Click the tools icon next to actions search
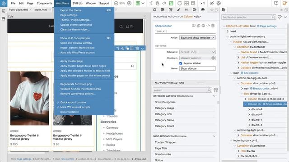Screen dimensions: 289x162 pyautogui.click(x=216, y=90)
